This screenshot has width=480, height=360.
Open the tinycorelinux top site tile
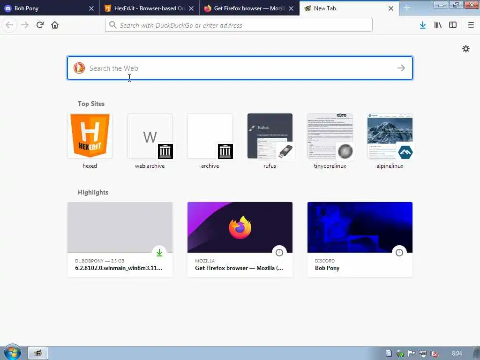pos(330,141)
